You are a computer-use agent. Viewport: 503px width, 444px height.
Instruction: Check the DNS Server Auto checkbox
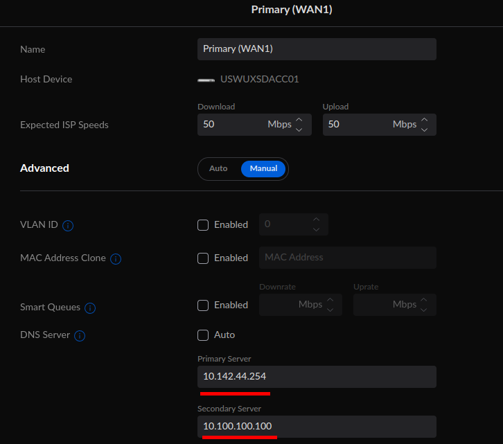(203, 335)
